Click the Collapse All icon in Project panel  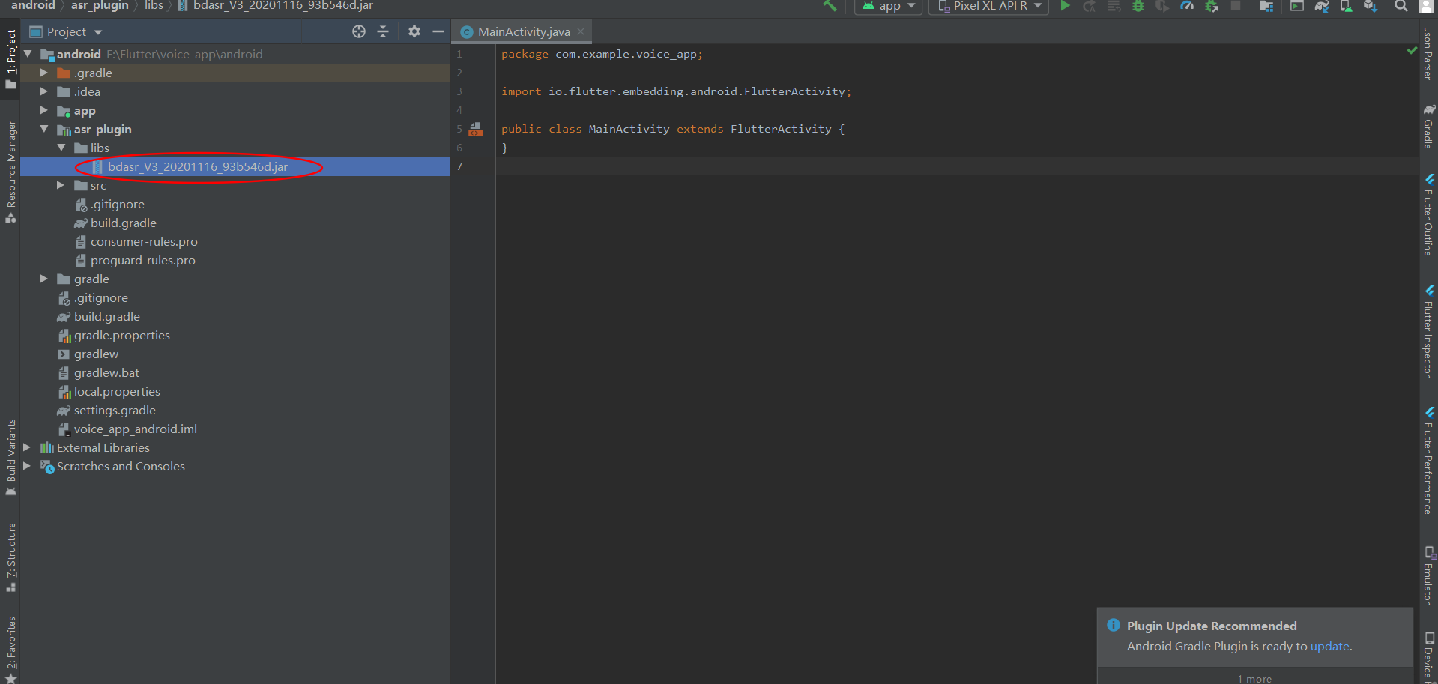click(383, 31)
